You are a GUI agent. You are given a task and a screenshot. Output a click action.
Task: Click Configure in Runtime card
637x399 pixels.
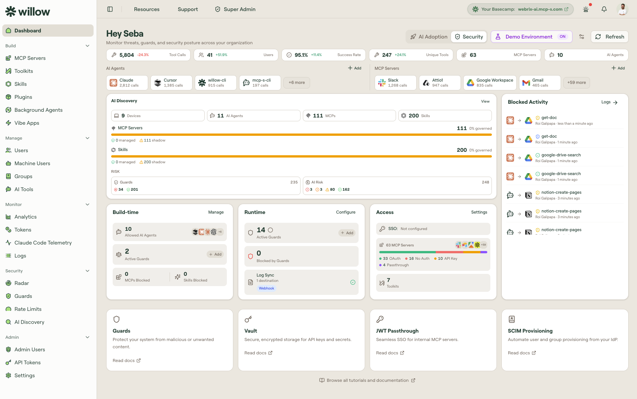346,212
